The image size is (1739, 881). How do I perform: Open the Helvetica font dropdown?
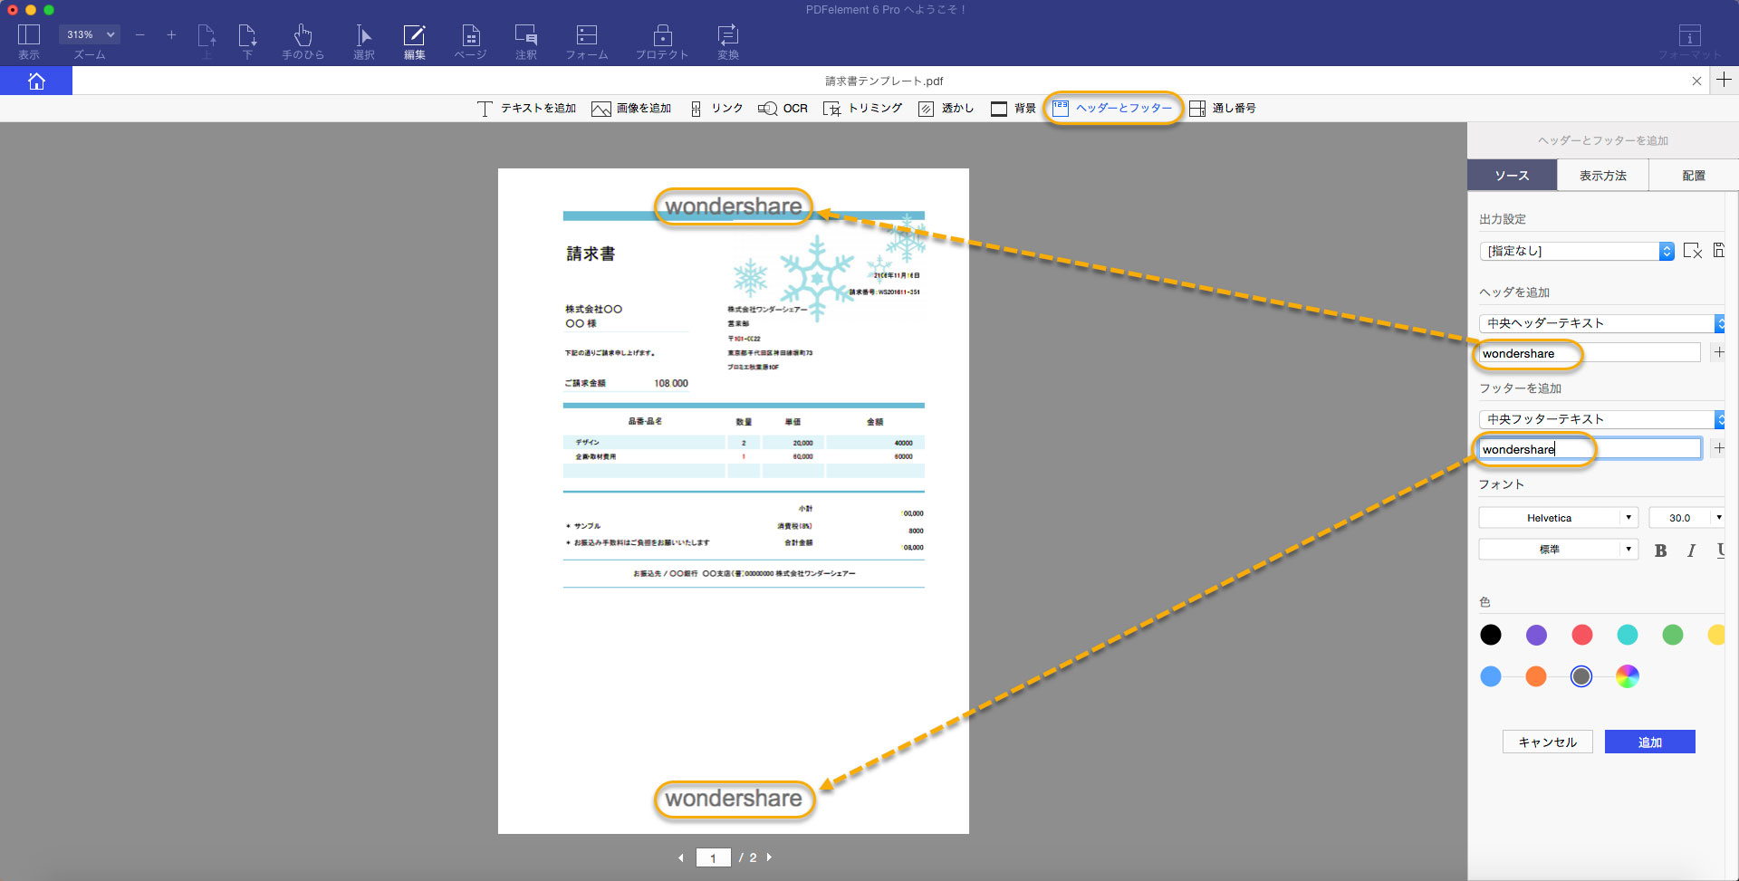(x=1558, y=518)
